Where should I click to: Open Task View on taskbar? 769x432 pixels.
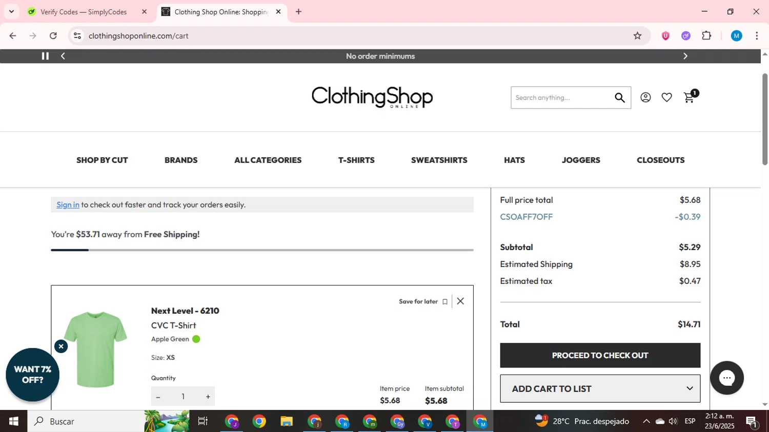point(203,421)
